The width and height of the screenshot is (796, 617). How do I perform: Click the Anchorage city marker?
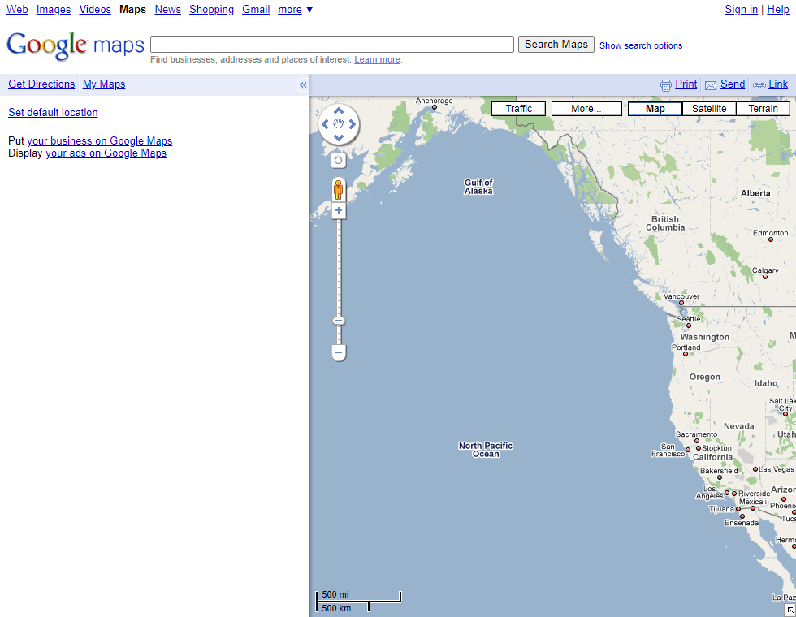coord(434,107)
